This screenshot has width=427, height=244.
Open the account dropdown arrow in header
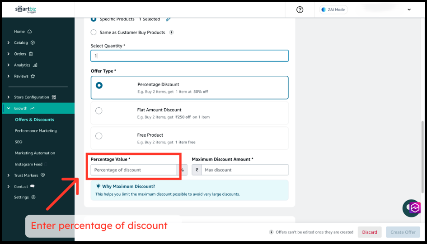click(409, 10)
